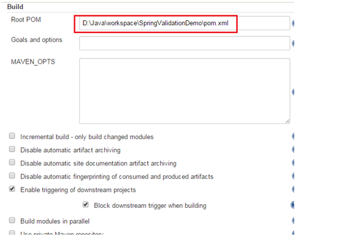Open help for Disable automatic artifact archiving
Screen dimensions: 339x236
coord(293,150)
